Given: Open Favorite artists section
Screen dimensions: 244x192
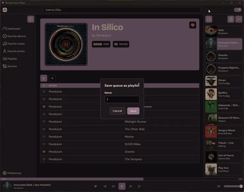Looking at the screenshot, I should (x=14, y=51).
